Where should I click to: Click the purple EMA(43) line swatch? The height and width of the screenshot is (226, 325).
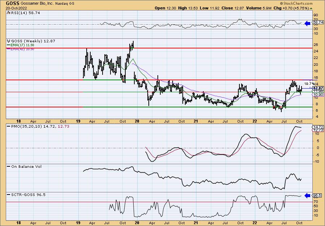[9, 49]
